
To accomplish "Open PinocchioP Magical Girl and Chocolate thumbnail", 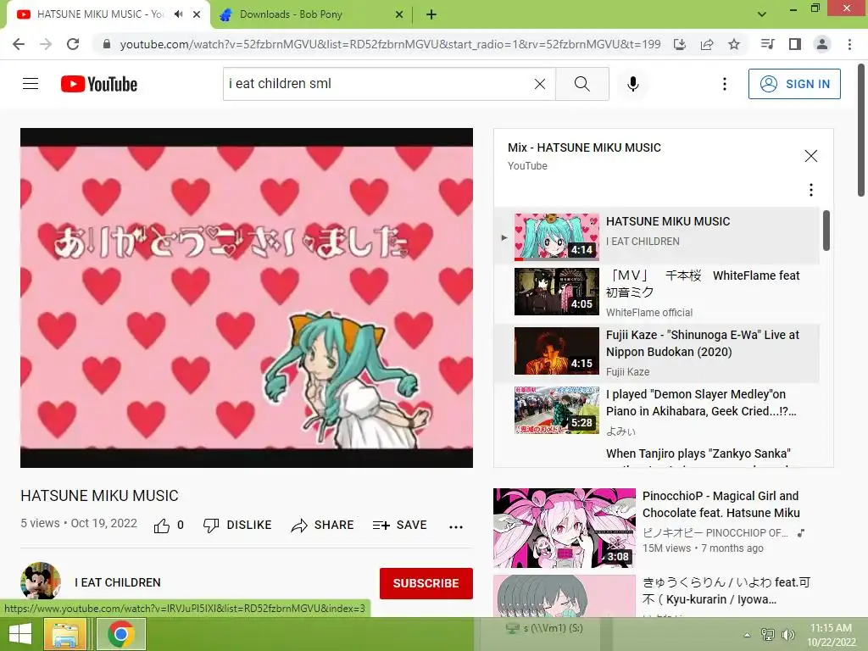I will tap(564, 527).
